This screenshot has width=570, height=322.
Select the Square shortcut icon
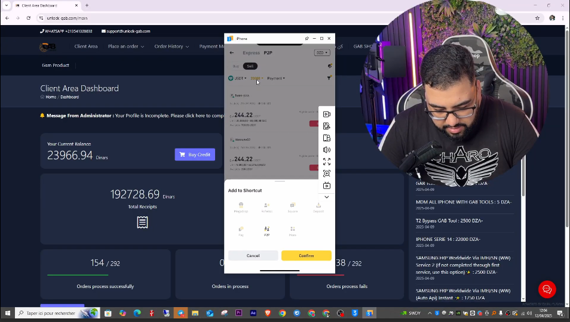(x=292, y=207)
